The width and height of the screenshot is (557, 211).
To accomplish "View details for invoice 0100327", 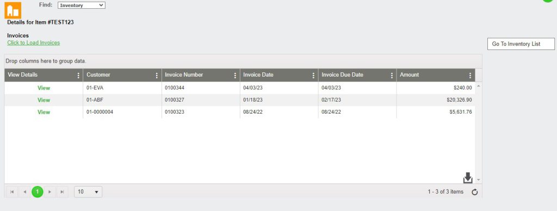I will [44, 100].
